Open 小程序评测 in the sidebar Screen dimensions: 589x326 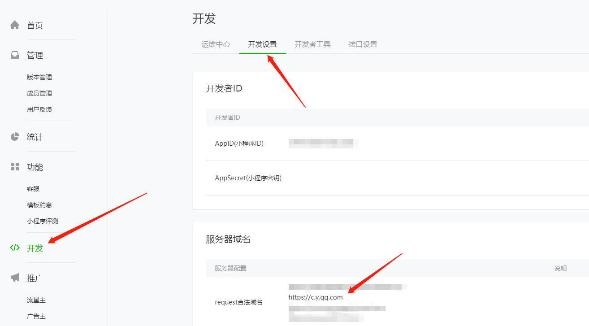(43, 221)
